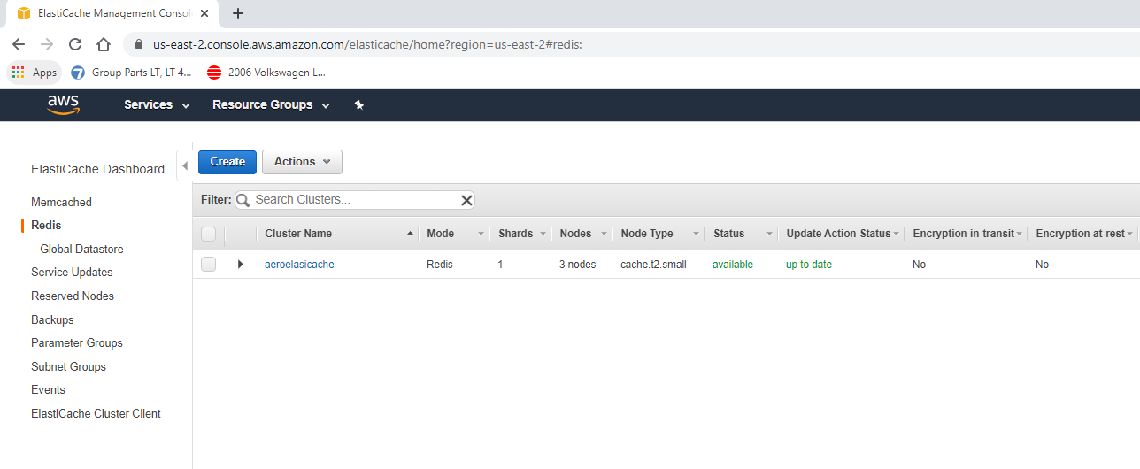Open the Node Type column filter arrow
1140x469 pixels.
tap(695, 234)
